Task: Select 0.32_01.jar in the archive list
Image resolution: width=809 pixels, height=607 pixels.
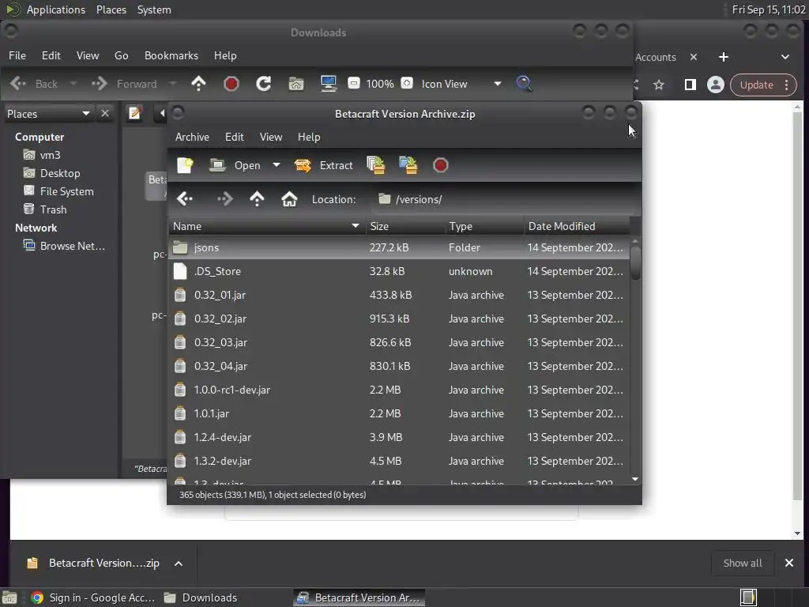Action: pyautogui.click(x=399, y=296)
